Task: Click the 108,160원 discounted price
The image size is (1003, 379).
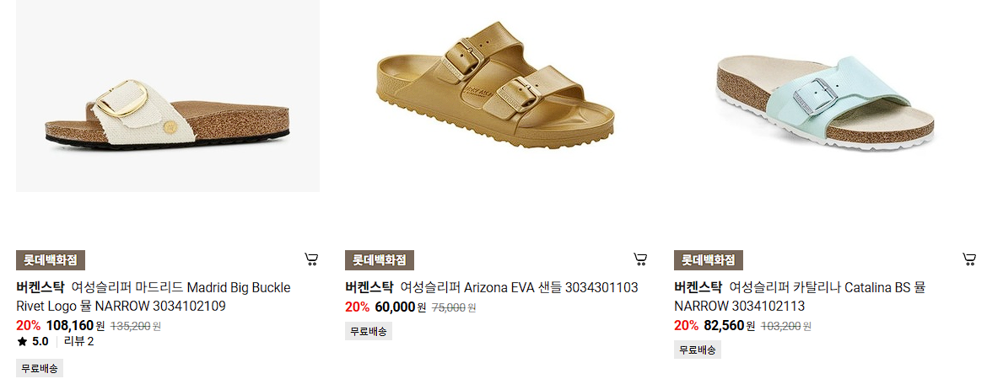Action: [x=75, y=325]
